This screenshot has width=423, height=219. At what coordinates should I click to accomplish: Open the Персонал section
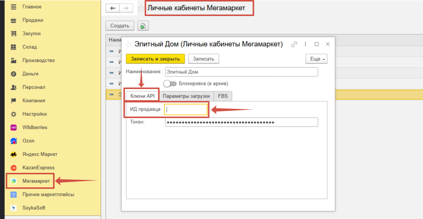[x=34, y=88]
